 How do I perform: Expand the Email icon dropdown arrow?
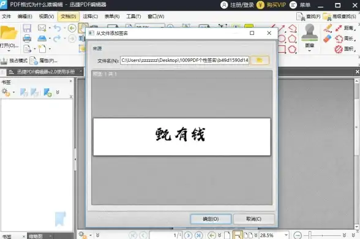[x=50, y=28]
